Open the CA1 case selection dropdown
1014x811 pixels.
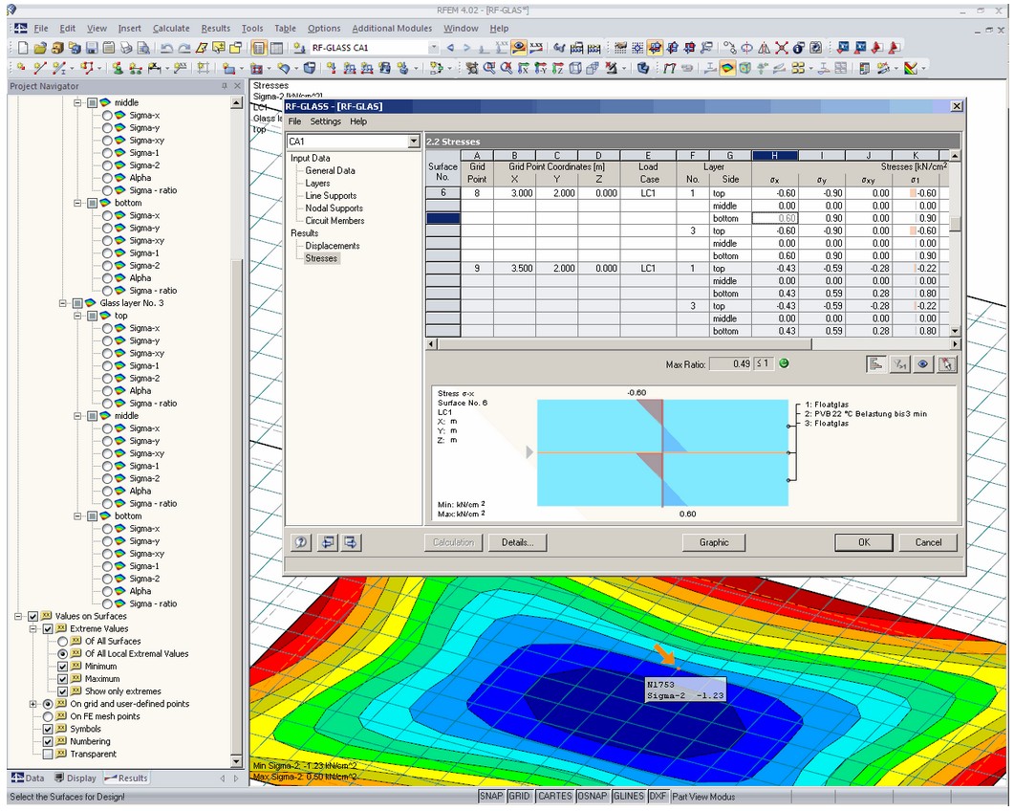point(412,141)
